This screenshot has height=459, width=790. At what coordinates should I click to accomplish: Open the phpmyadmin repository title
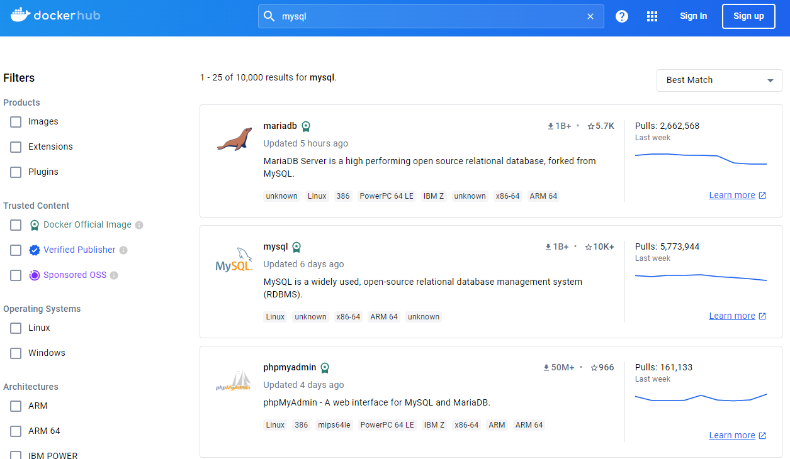(x=290, y=367)
